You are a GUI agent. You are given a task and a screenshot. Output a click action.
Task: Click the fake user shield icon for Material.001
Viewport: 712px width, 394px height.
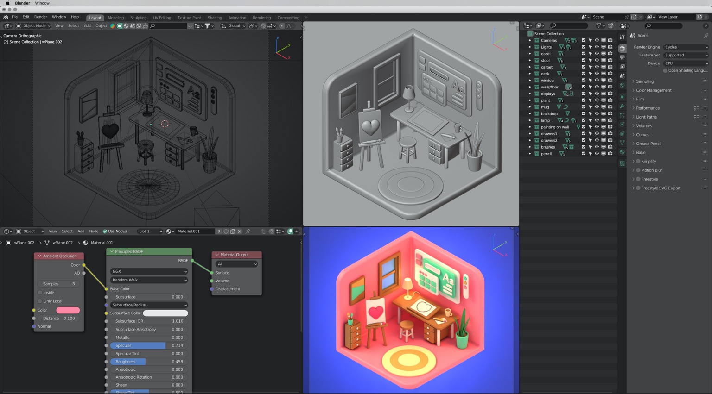click(226, 231)
